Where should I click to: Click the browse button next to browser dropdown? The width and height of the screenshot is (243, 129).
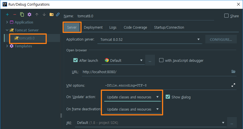150,60
